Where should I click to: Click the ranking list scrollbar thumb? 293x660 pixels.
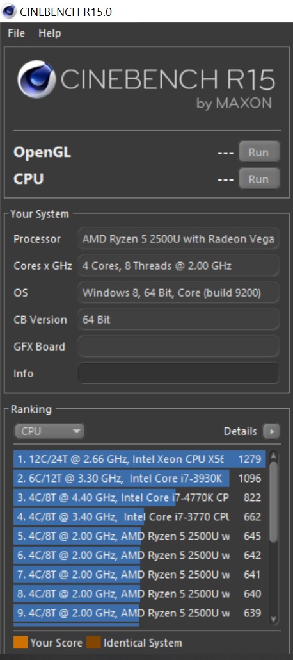pos(273,502)
